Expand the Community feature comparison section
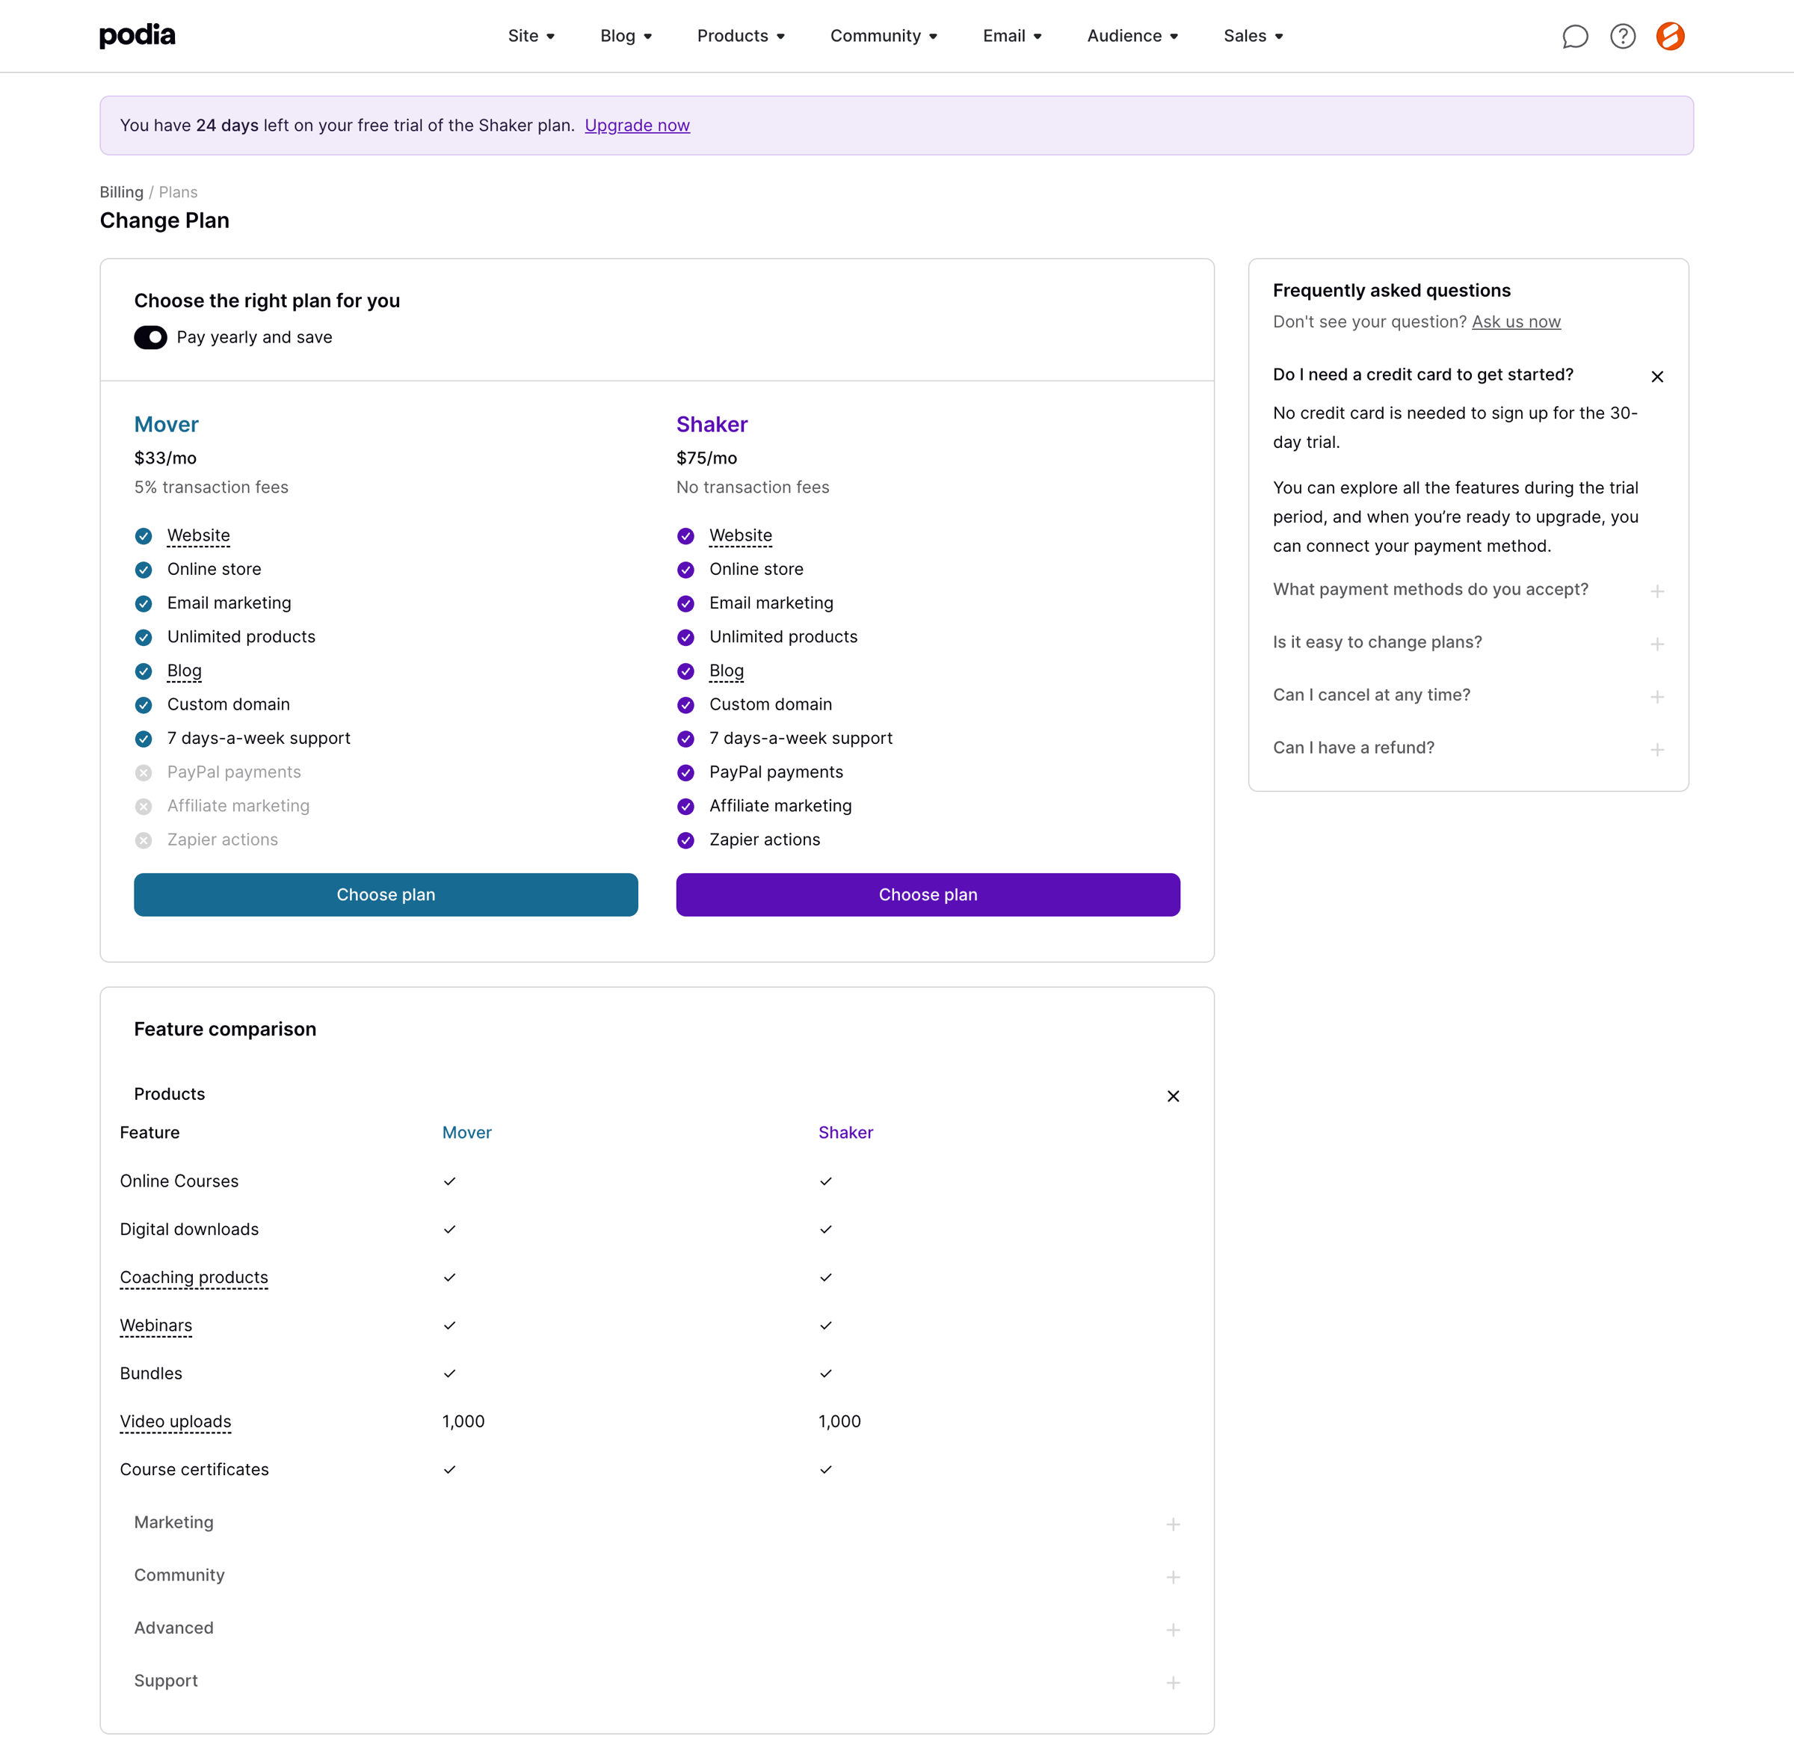 (657, 1575)
